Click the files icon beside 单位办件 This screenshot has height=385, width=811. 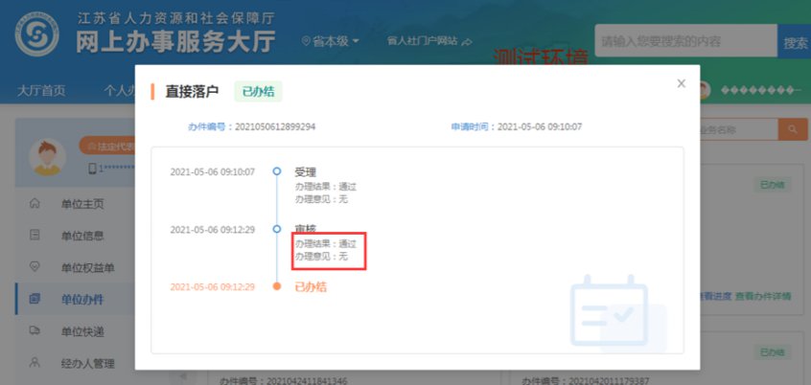coord(35,299)
